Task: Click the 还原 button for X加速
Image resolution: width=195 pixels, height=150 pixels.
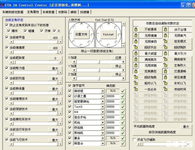Action: point(118,58)
